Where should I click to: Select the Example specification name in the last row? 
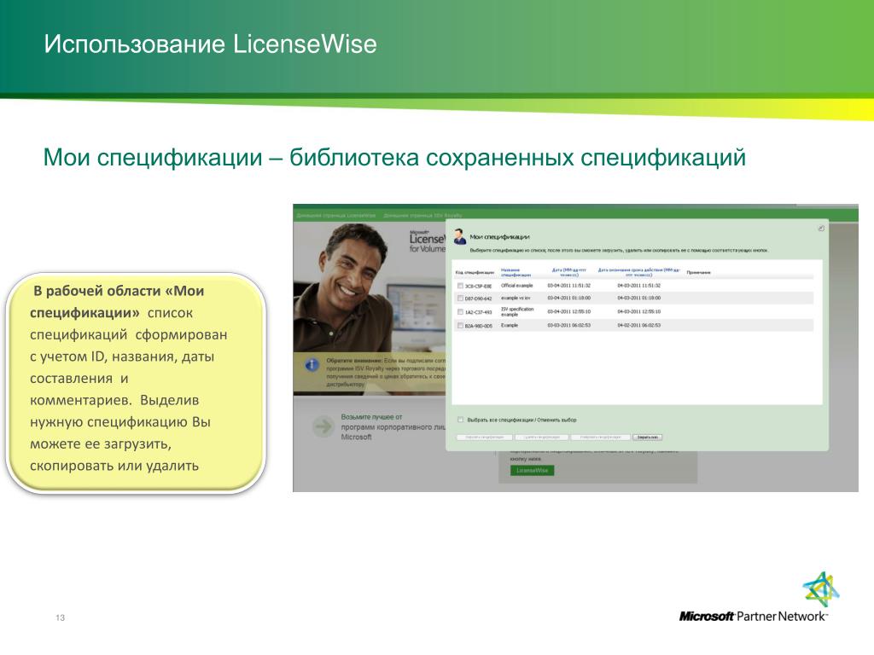pyautogui.click(x=510, y=325)
